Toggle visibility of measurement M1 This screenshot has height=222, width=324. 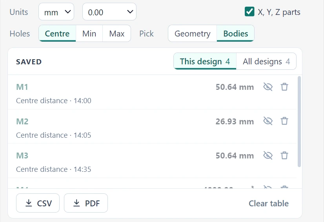pyautogui.click(x=268, y=87)
